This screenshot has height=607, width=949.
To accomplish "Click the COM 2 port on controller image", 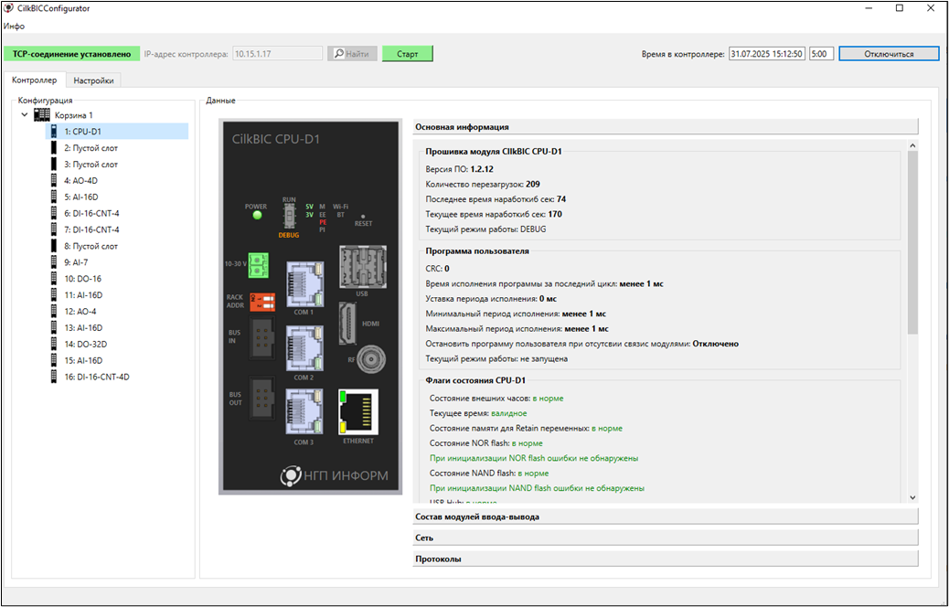I will [x=304, y=349].
